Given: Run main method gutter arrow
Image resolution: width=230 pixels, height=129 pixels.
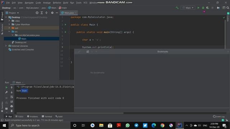Looking at the screenshot, I should [x=65, y=32].
